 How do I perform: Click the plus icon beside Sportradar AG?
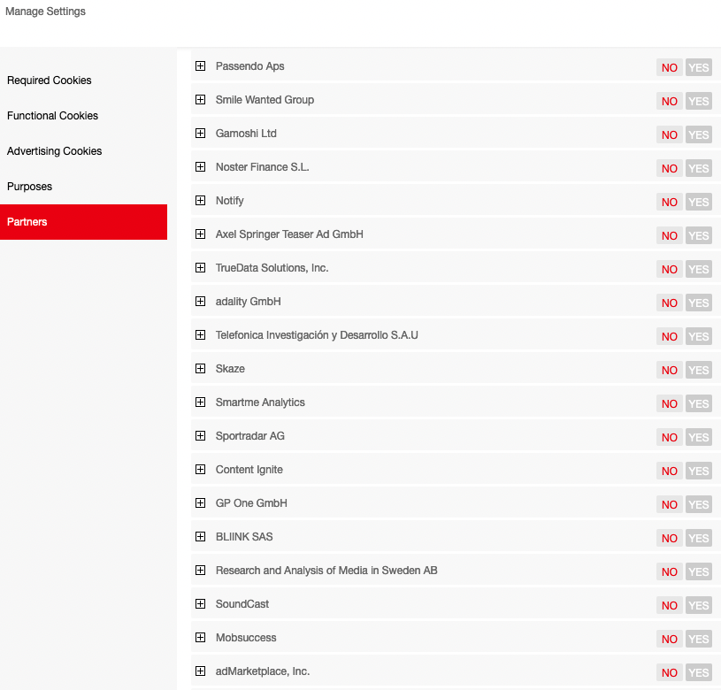click(200, 436)
